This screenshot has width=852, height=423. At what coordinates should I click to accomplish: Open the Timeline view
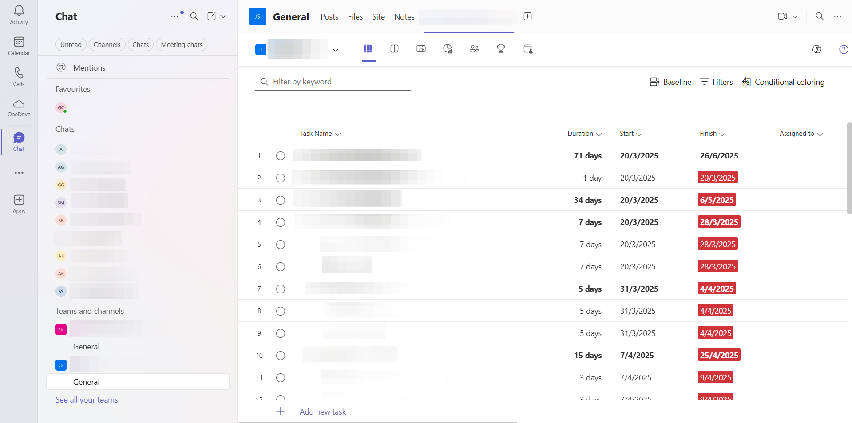click(x=421, y=49)
